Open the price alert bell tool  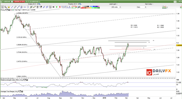[9, 7]
